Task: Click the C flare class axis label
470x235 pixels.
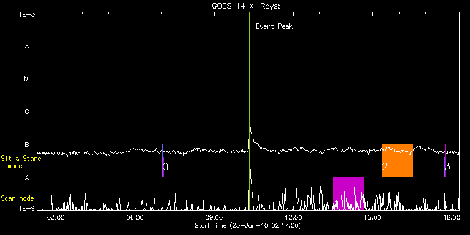Action: pos(27,111)
